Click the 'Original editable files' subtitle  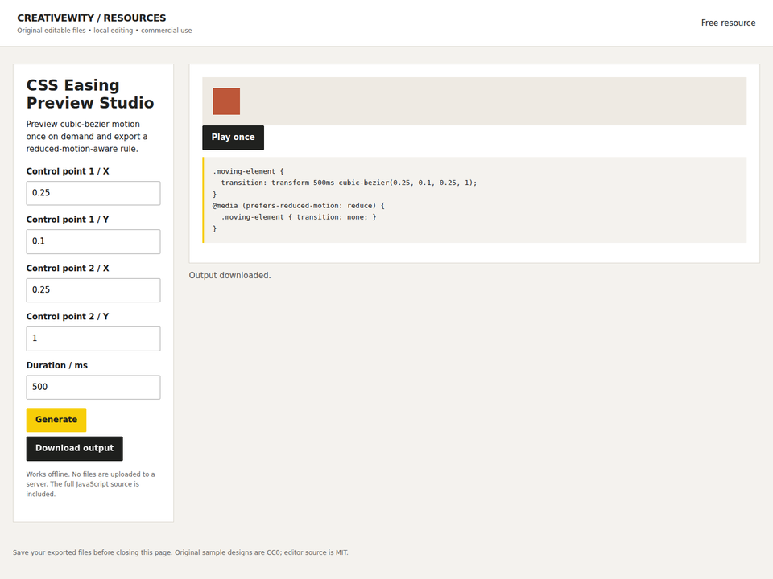(105, 31)
